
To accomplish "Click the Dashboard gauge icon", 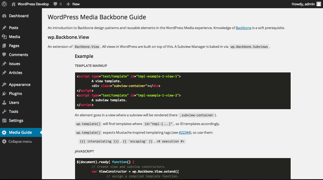I will point(4,16).
